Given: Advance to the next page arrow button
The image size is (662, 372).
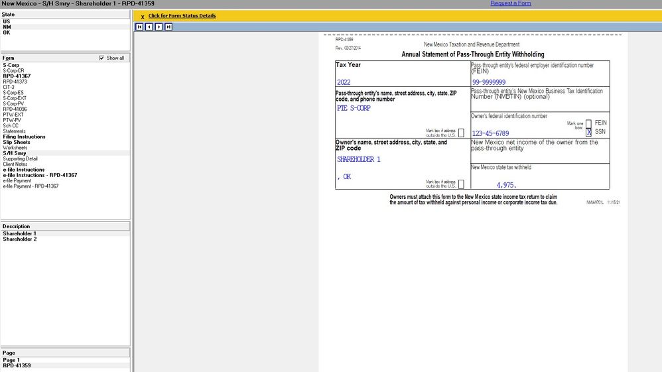Looking at the screenshot, I should [x=159, y=27].
